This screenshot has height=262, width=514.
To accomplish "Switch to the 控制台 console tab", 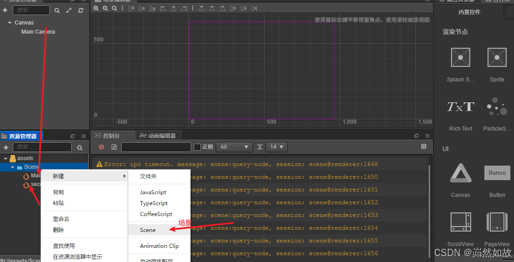I will pyautogui.click(x=113, y=136).
